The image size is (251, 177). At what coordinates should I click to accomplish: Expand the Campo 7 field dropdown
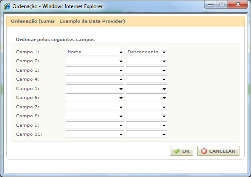pyautogui.click(x=95, y=107)
